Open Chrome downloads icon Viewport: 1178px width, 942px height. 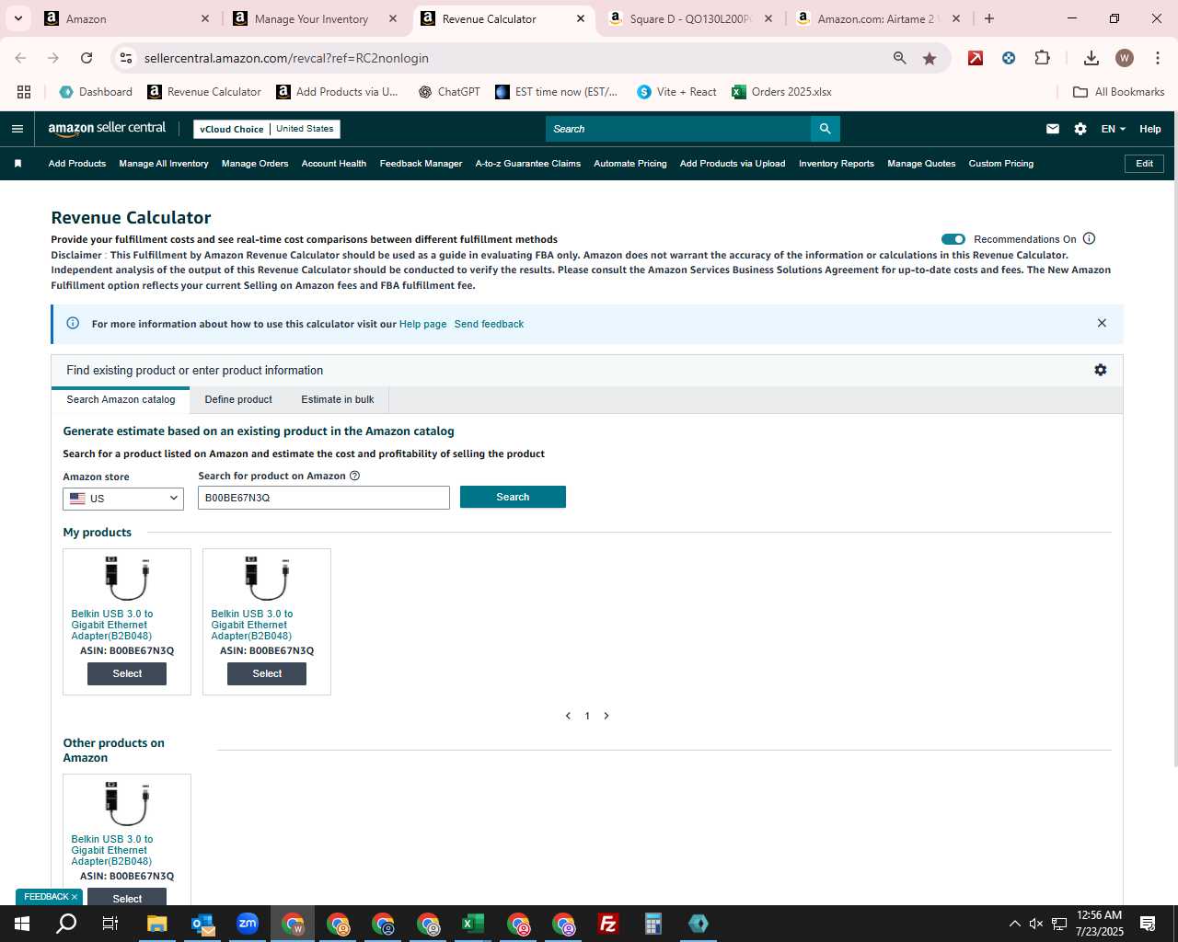pos(1091,58)
